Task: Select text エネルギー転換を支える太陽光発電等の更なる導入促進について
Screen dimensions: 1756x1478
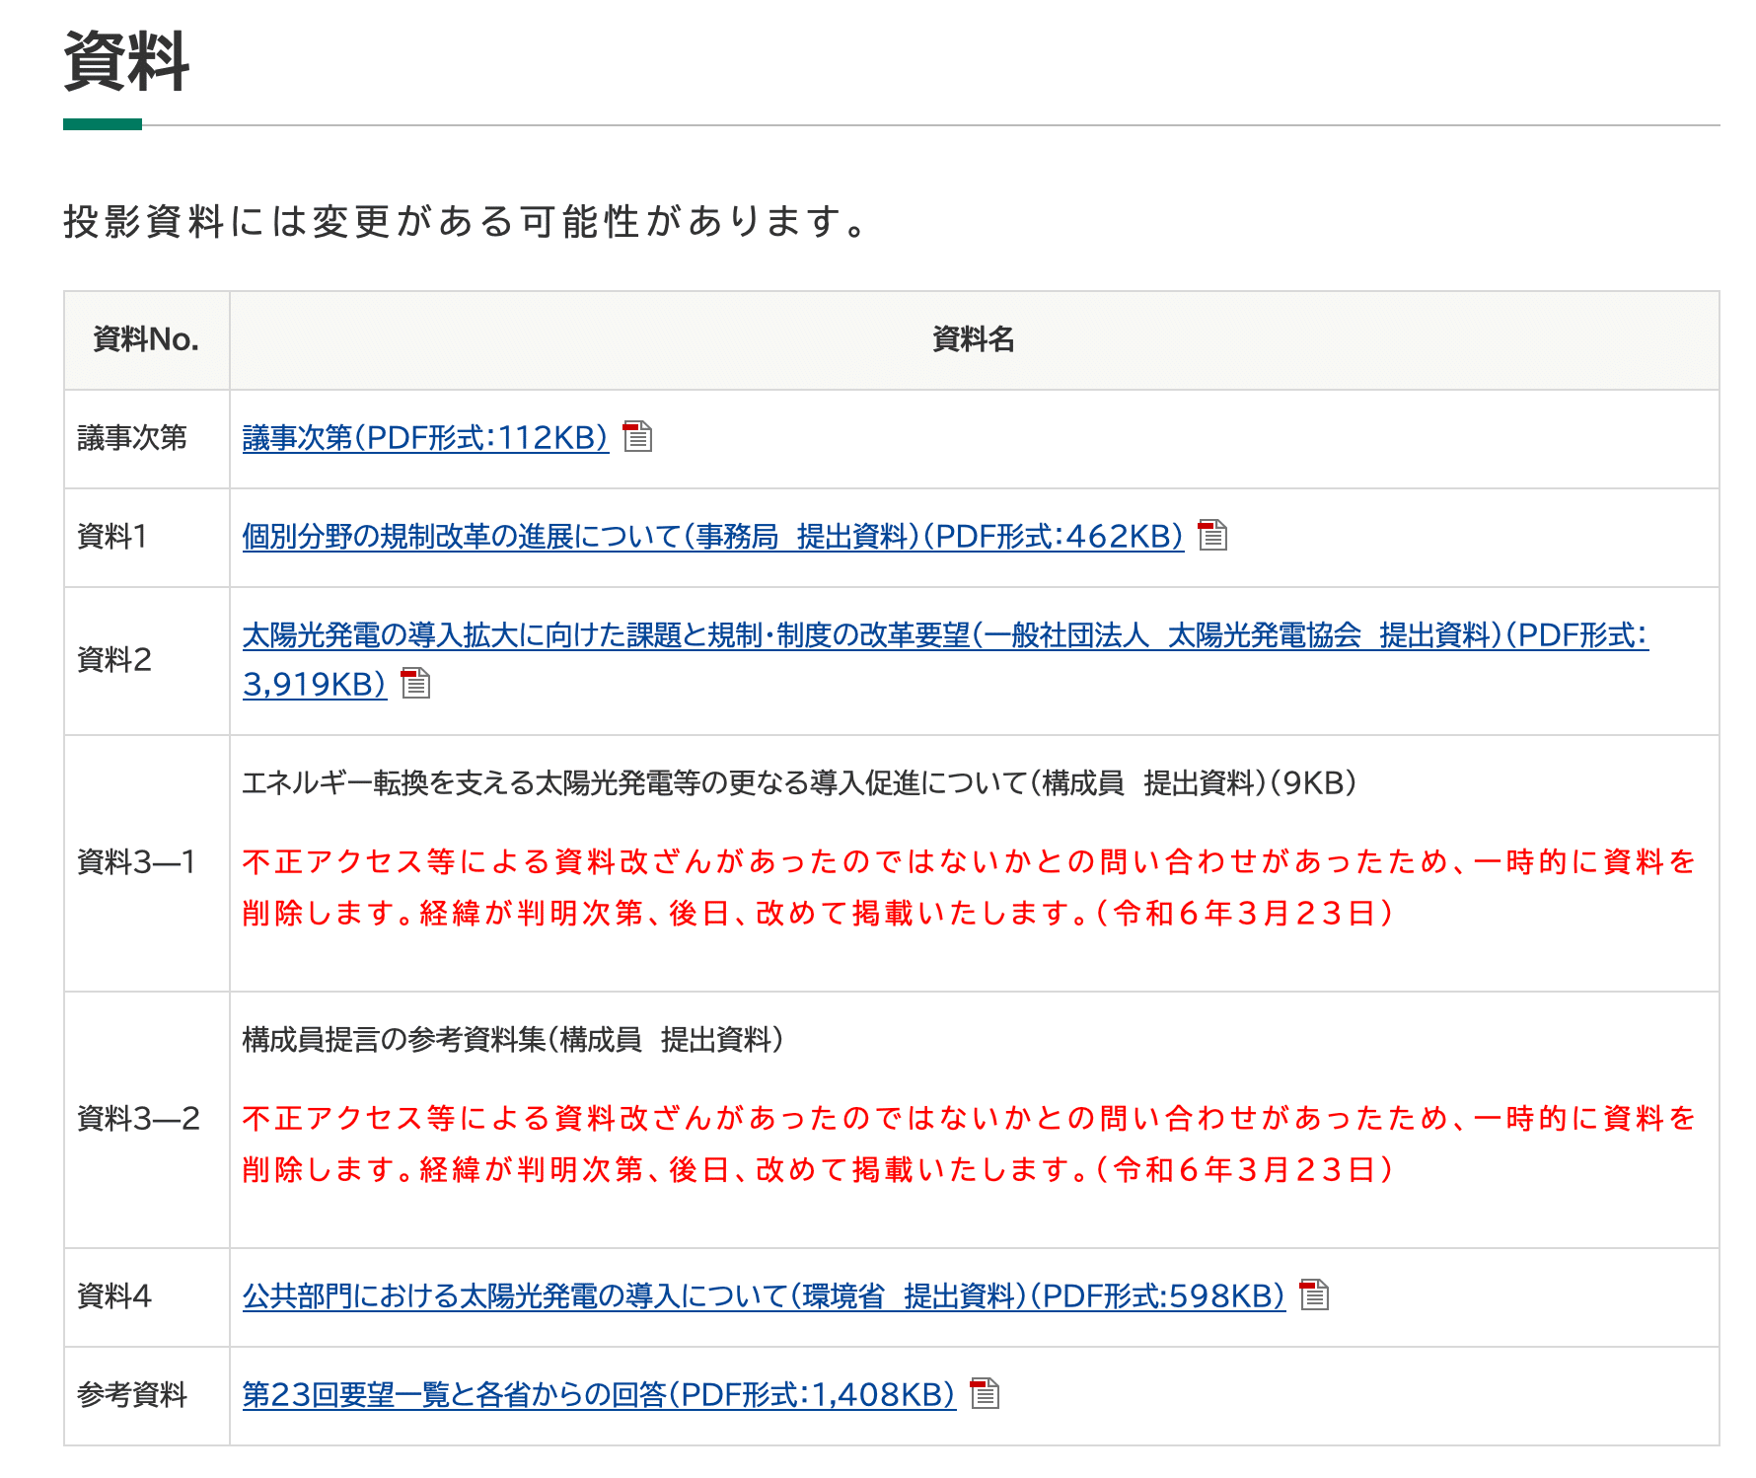Action: coord(635,783)
